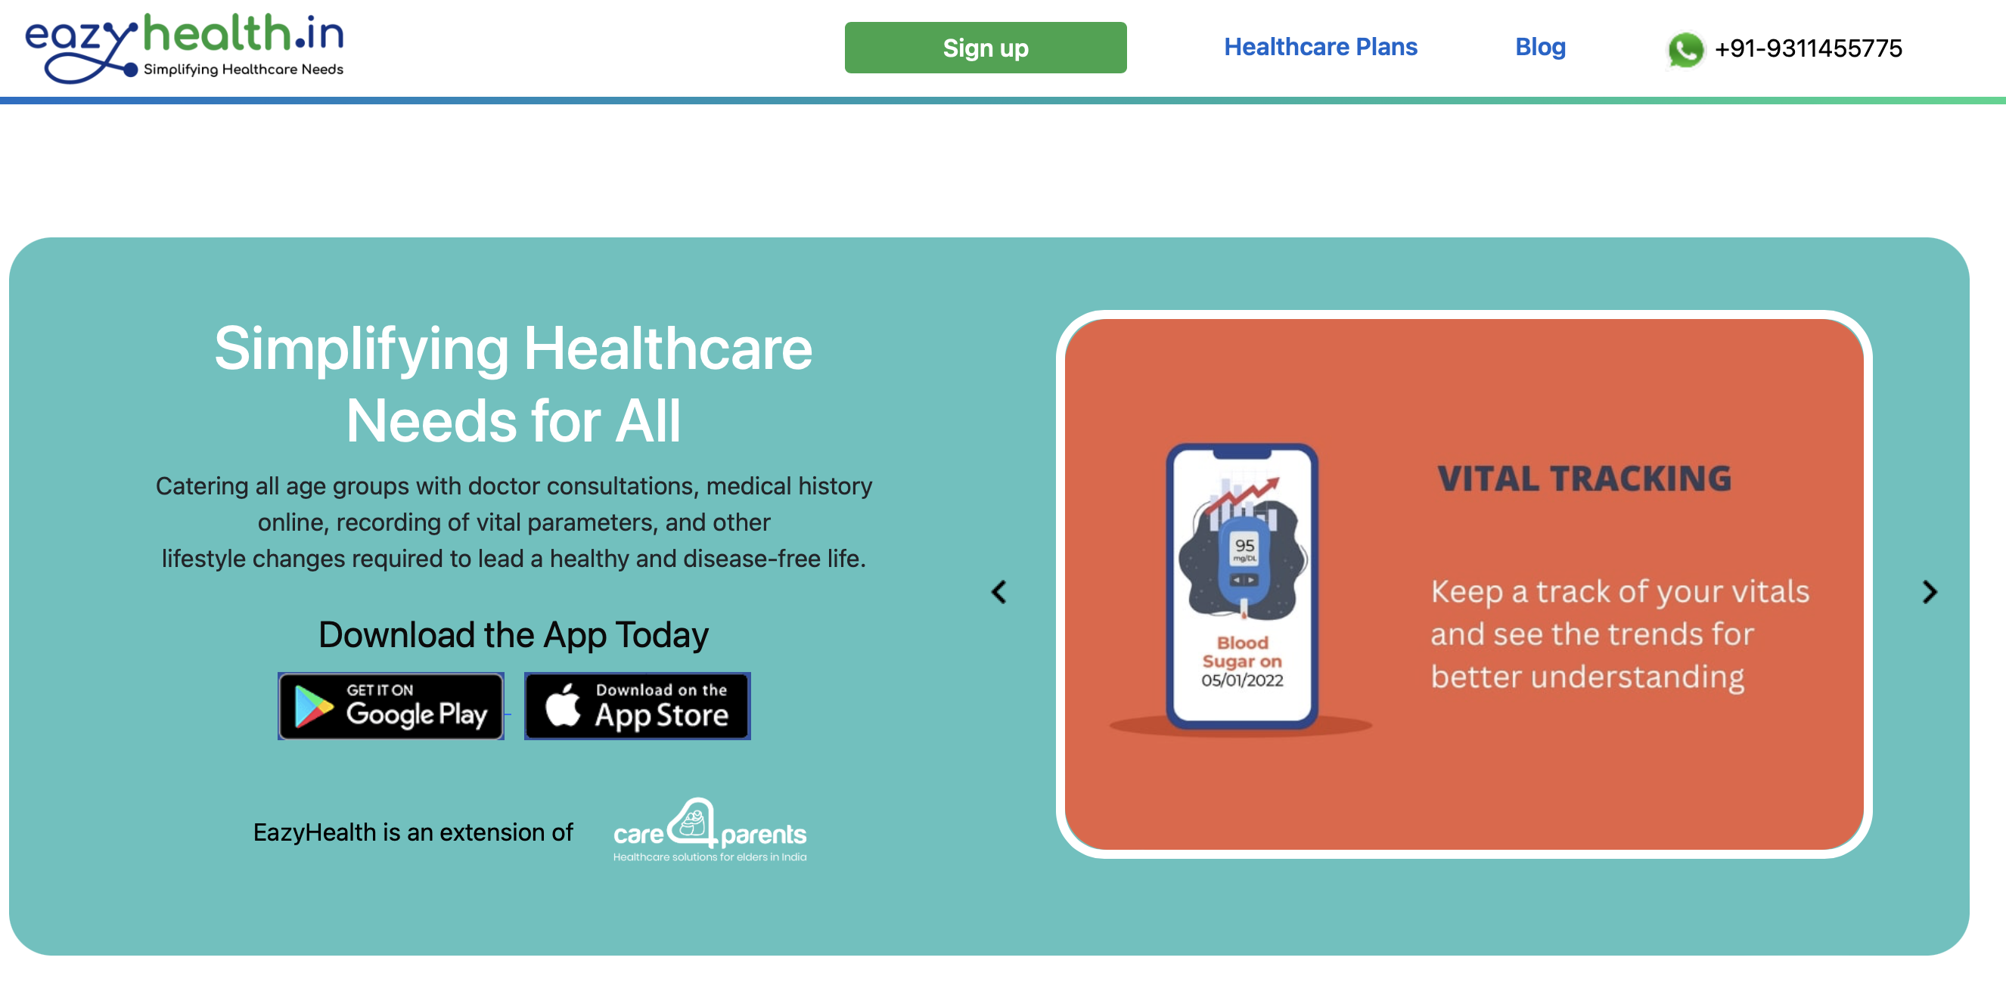
Task: Click the blood sugar phone illustration
Action: [1241, 585]
